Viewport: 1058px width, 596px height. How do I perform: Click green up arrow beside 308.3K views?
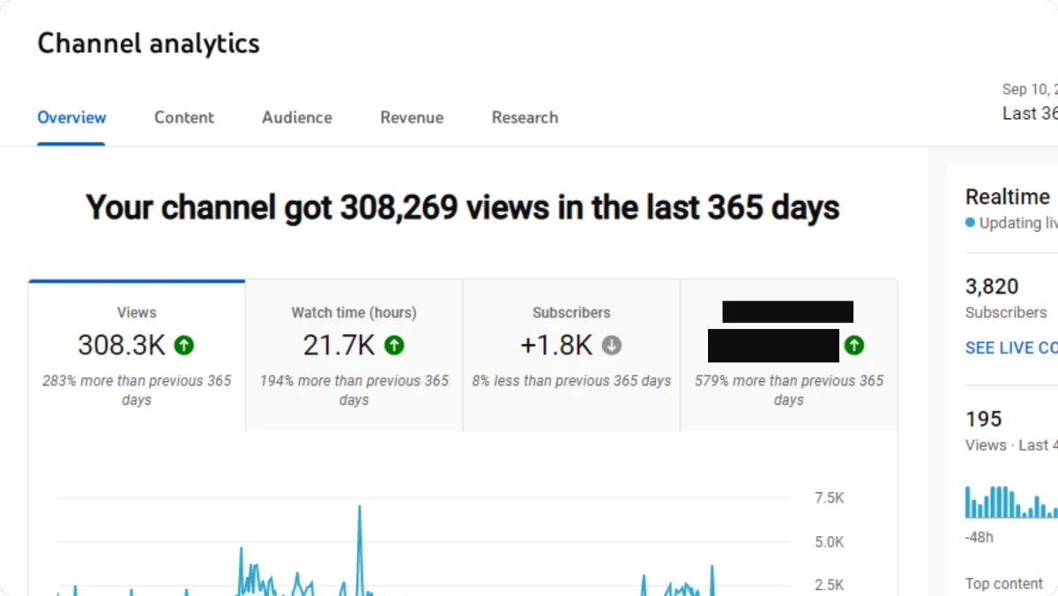click(183, 346)
